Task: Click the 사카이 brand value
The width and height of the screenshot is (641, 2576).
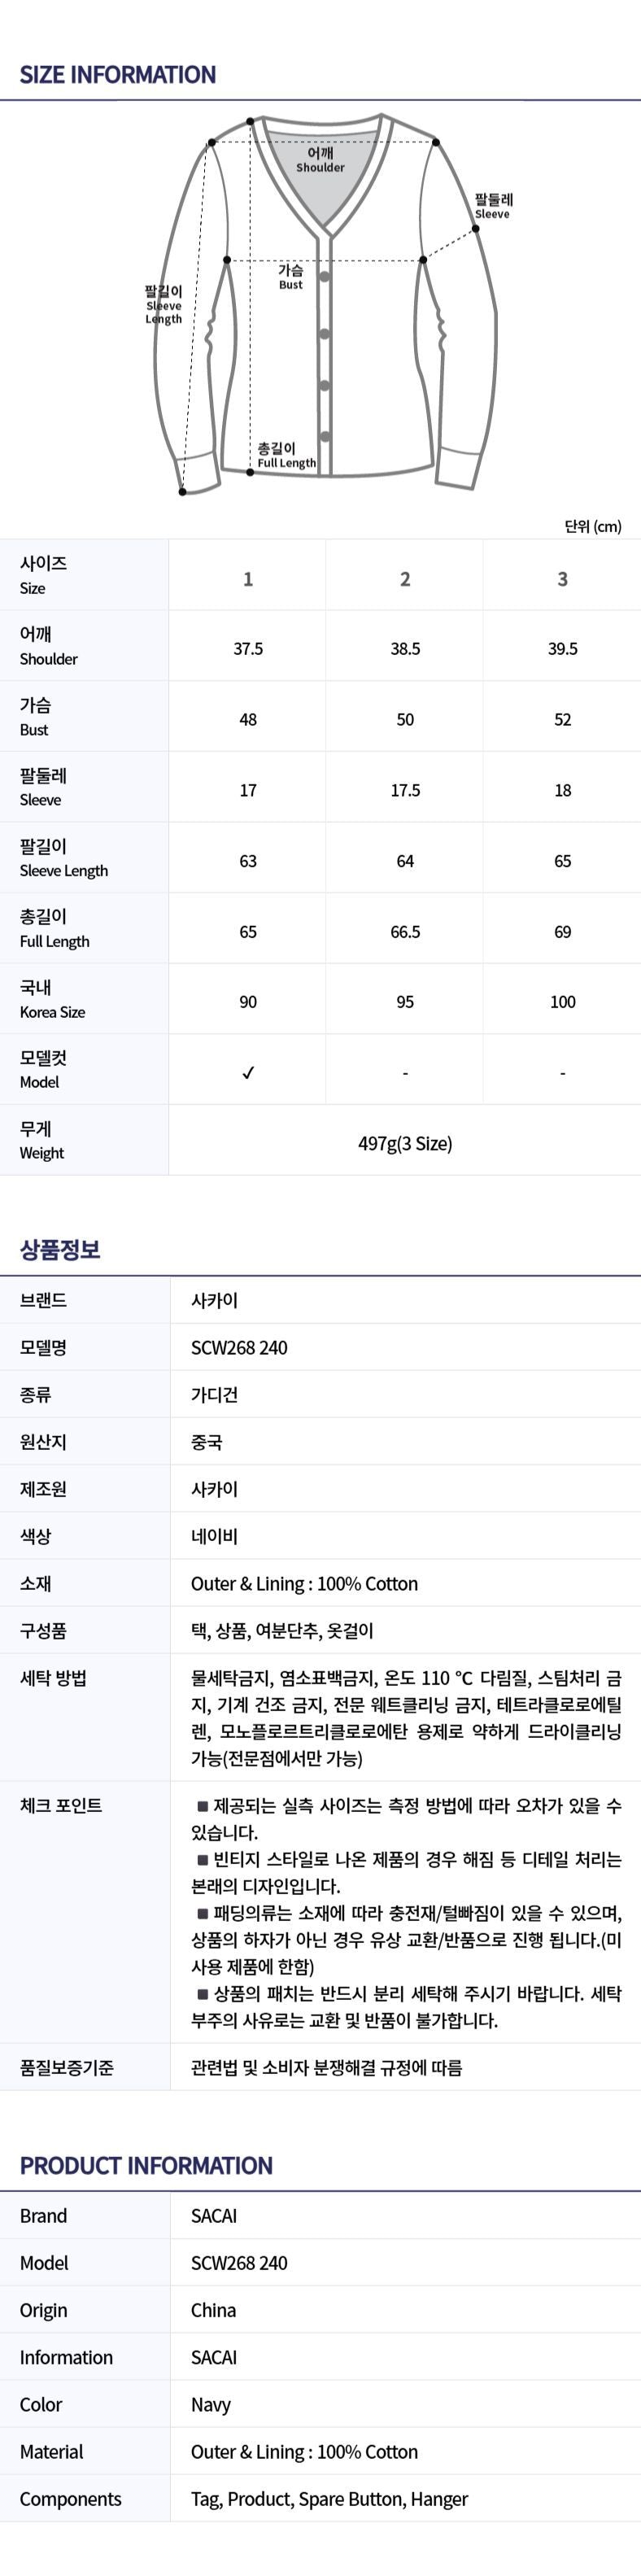Action: 214,1301
